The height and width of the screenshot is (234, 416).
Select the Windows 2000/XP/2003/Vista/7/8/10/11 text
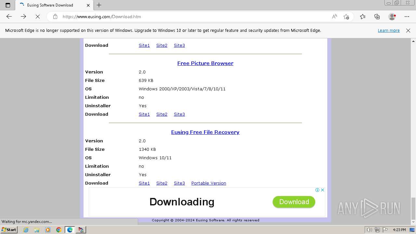pyautogui.click(x=182, y=89)
